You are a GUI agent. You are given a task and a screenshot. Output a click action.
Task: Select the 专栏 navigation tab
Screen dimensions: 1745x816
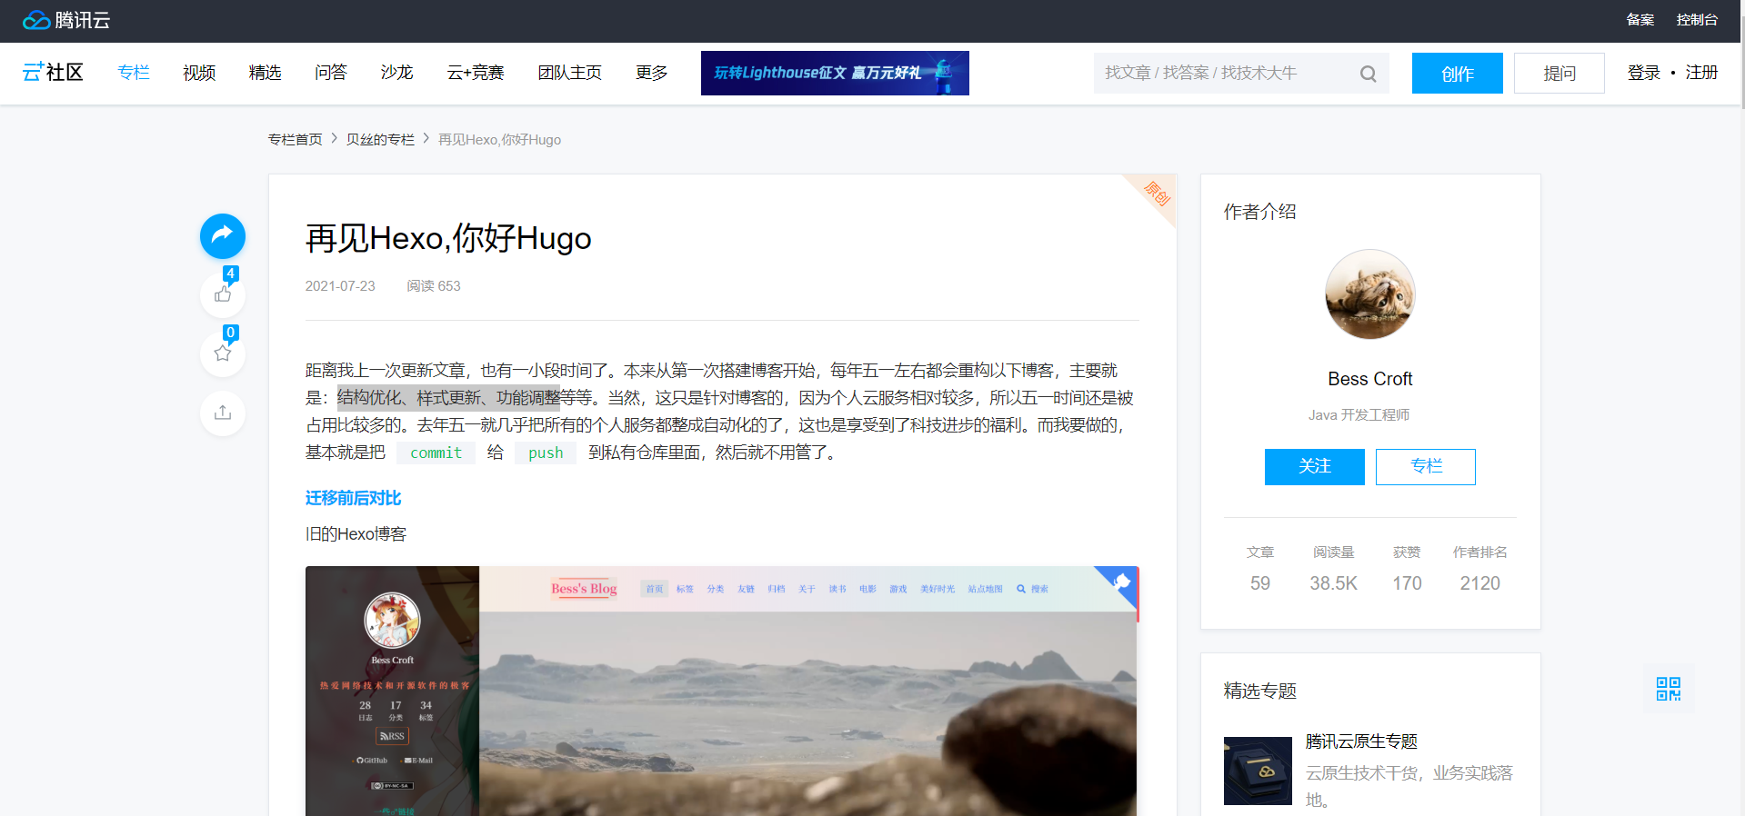pyautogui.click(x=134, y=73)
